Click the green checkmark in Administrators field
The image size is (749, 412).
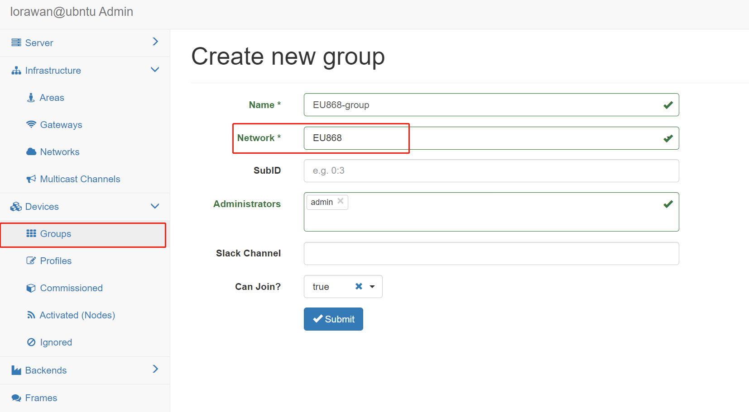pyautogui.click(x=668, y=204)
